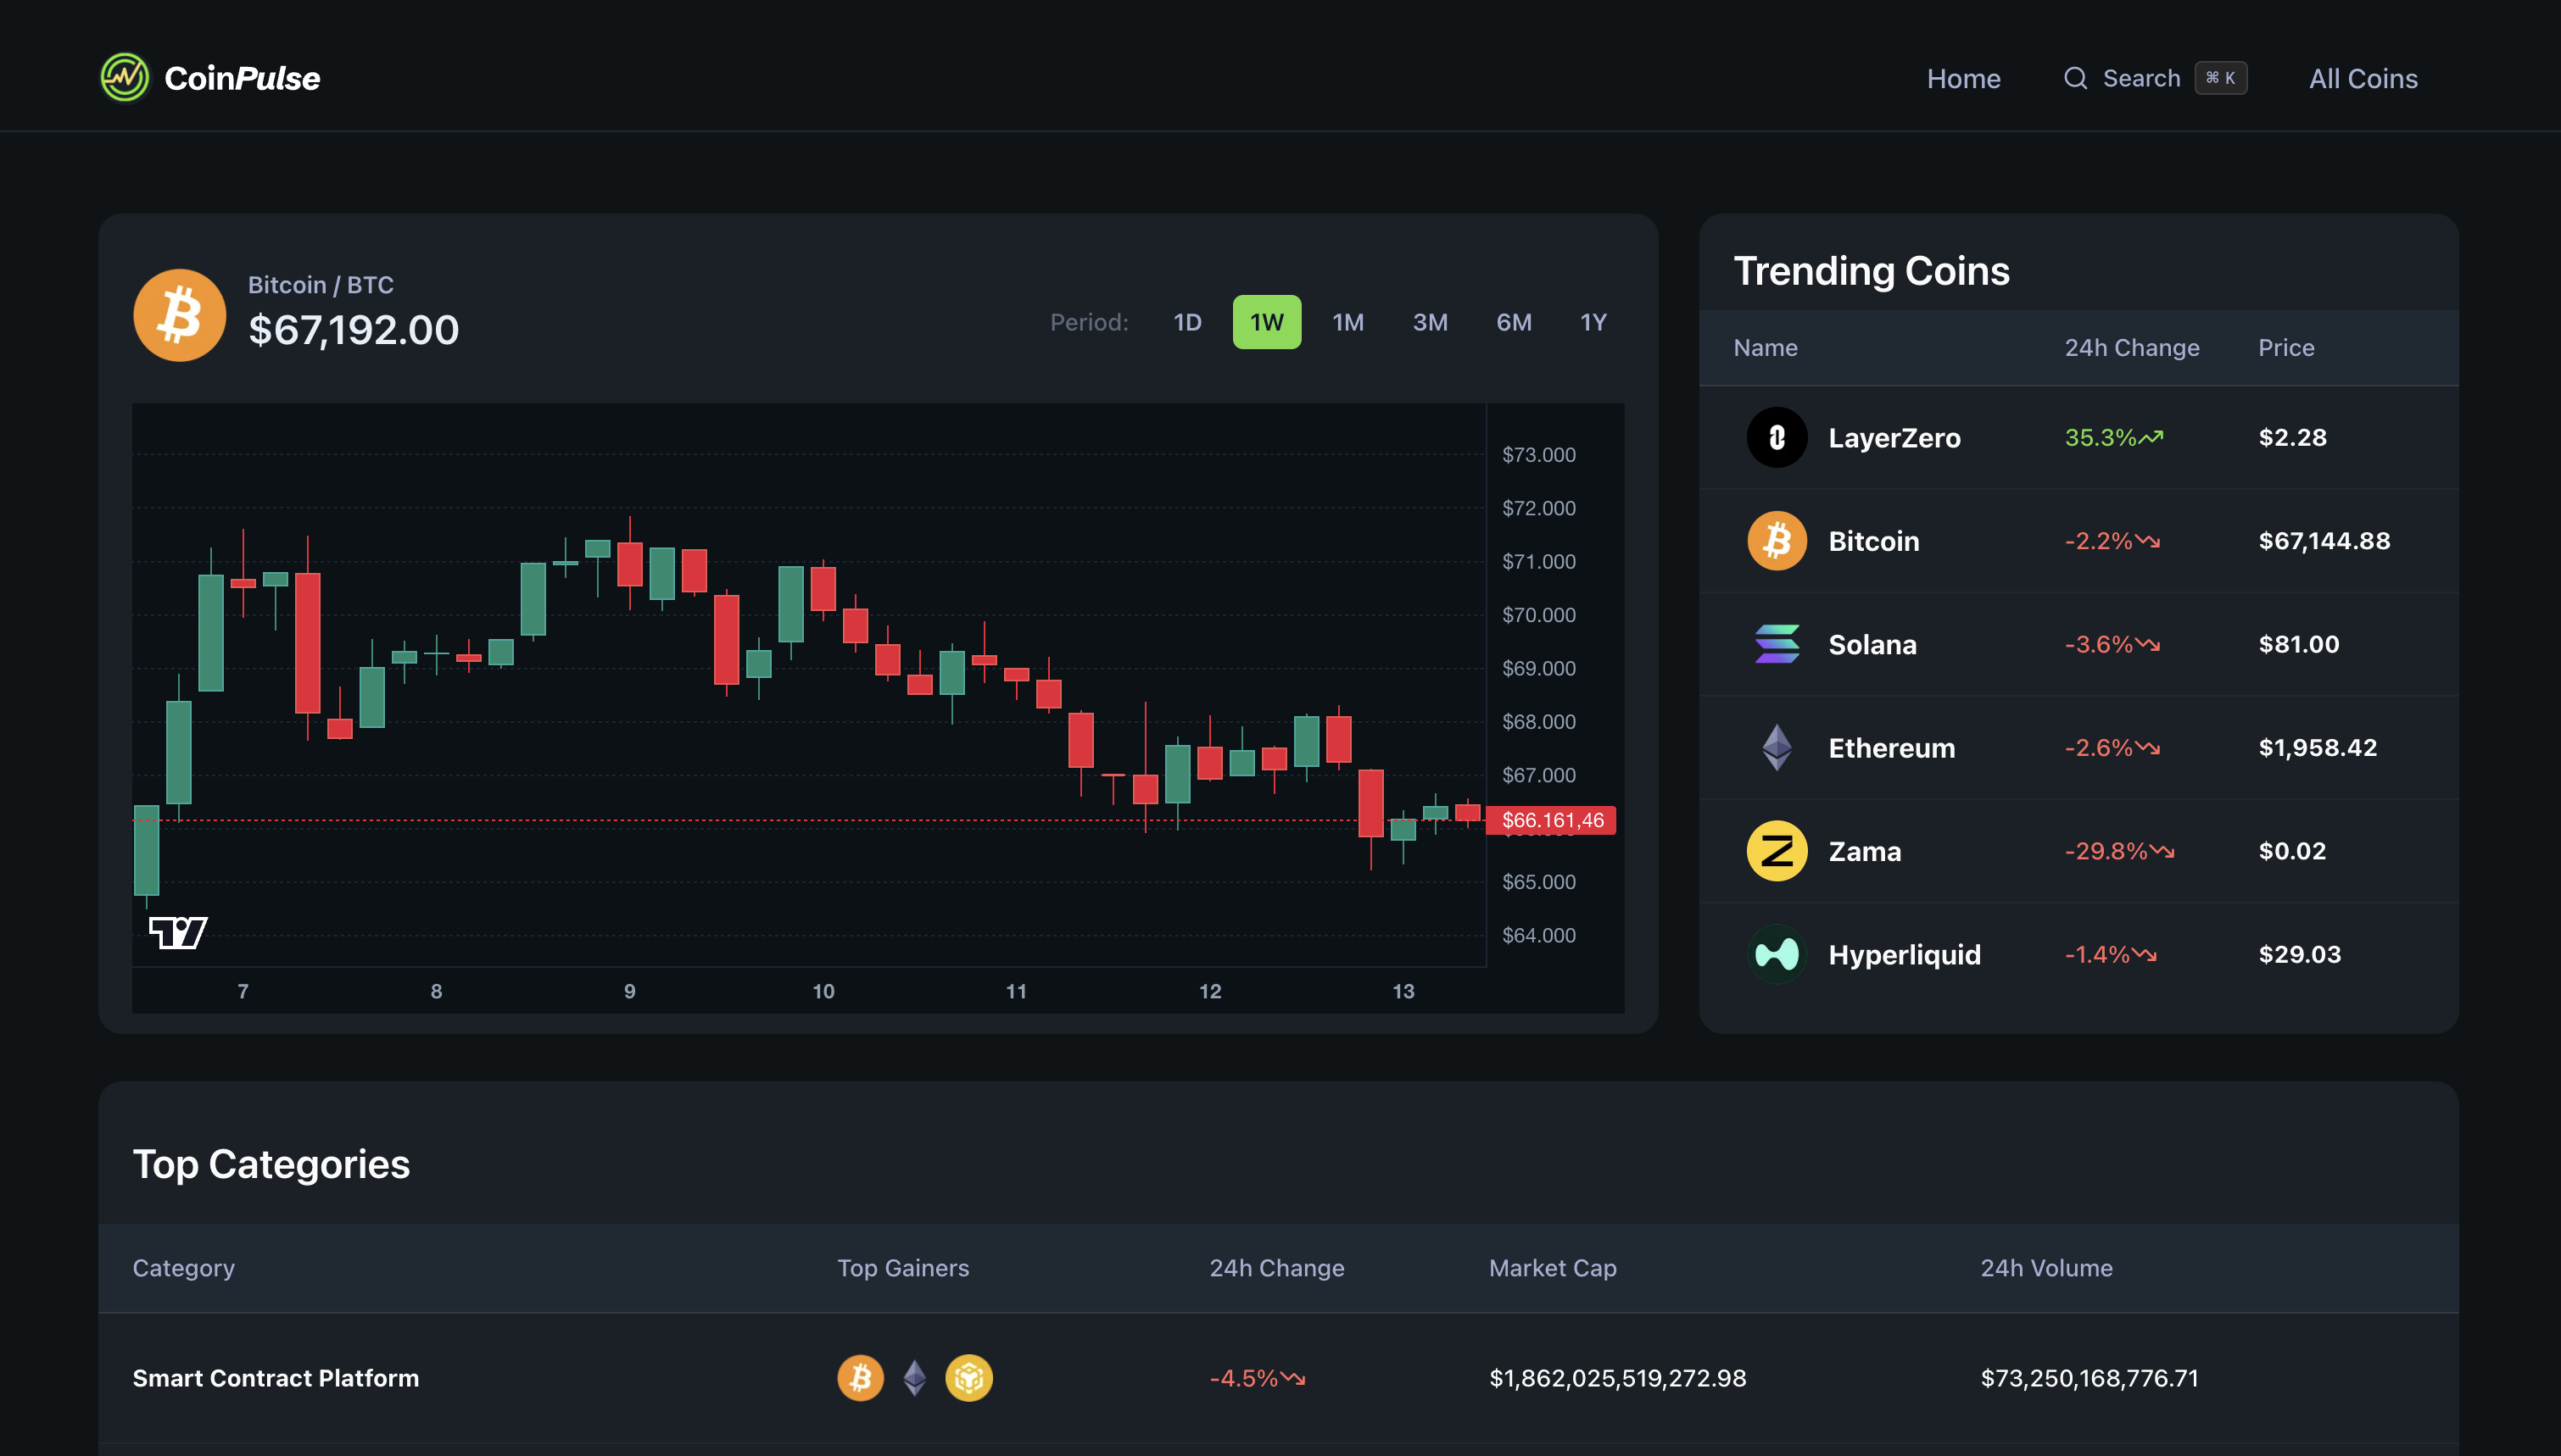The width and height of the screenshot is (2561, 1456).
Task: Select the 1M chart period
Action: (1348, 322)
